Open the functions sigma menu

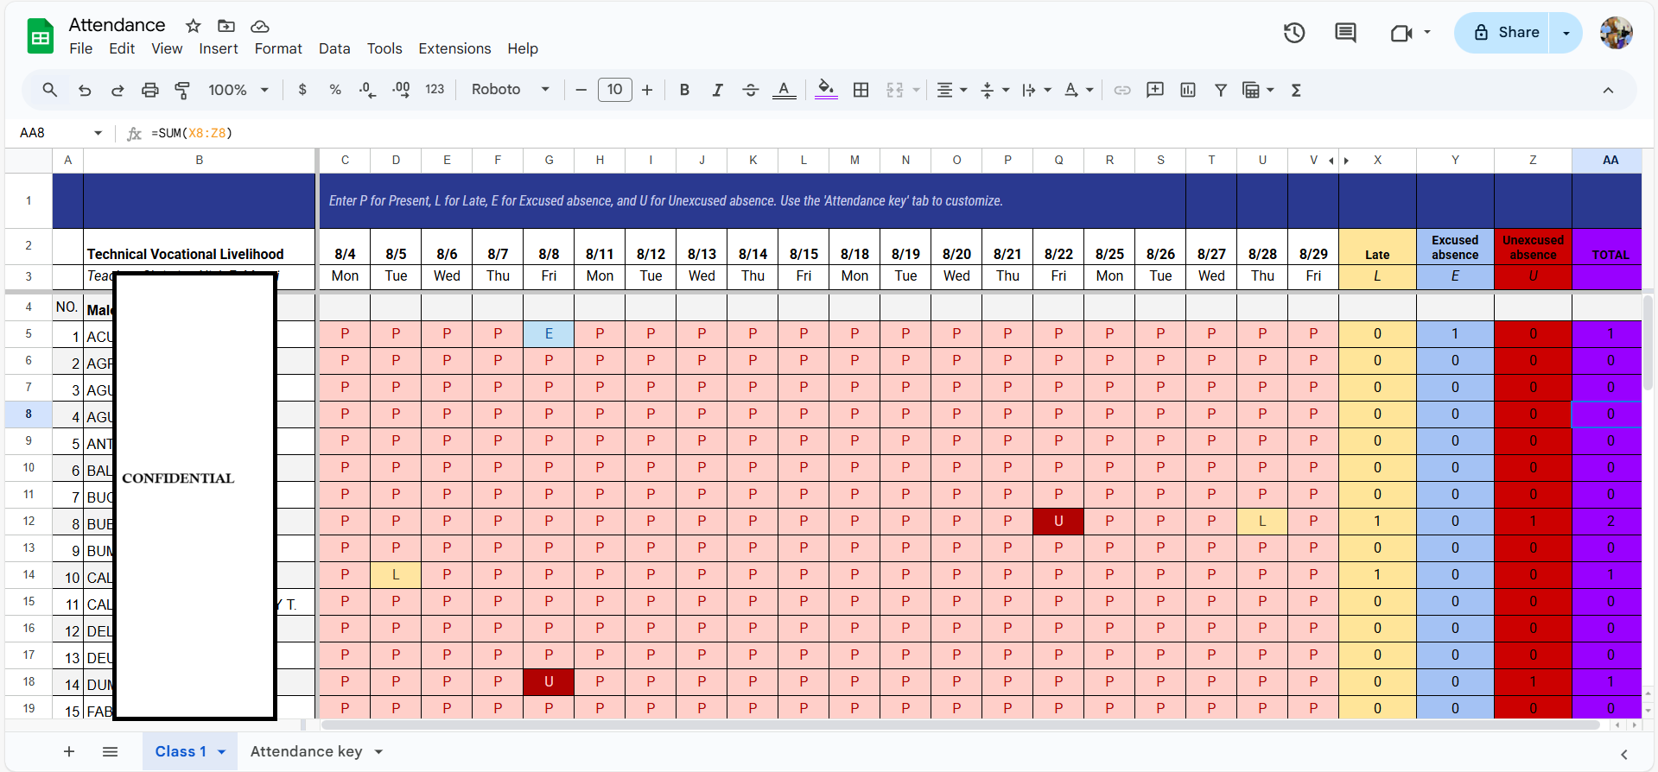(x=1296, y=90)
